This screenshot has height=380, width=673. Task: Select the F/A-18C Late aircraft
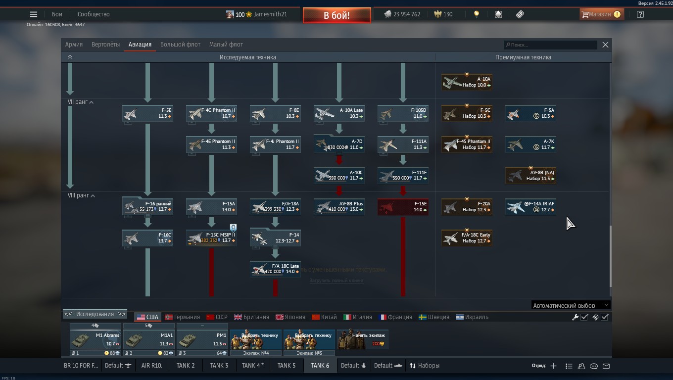click(x=275, y=269)
